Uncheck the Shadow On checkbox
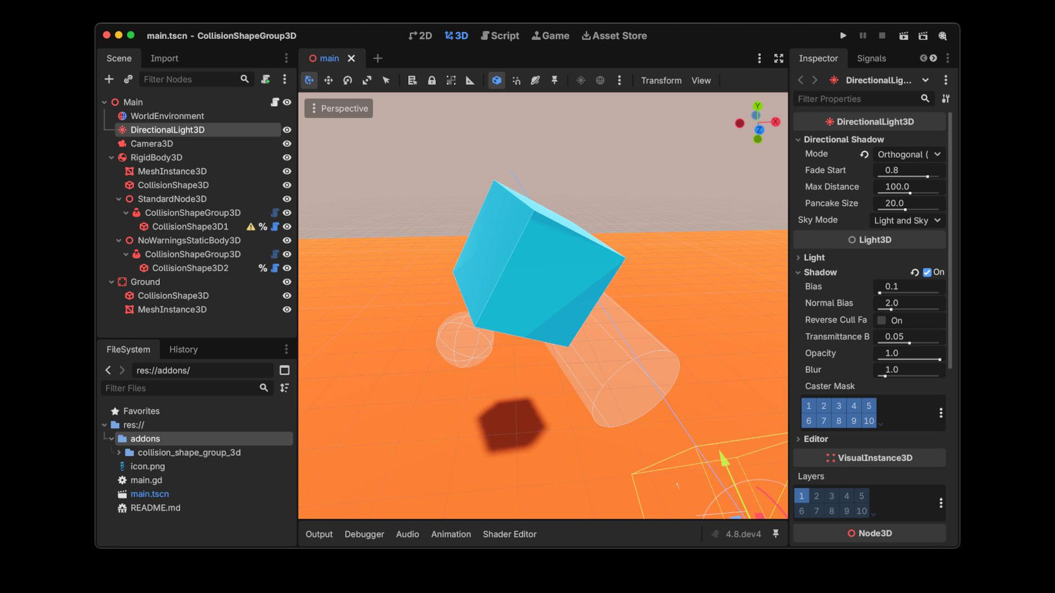Screen dimensions: 1055x593 (x=928, y=272)
